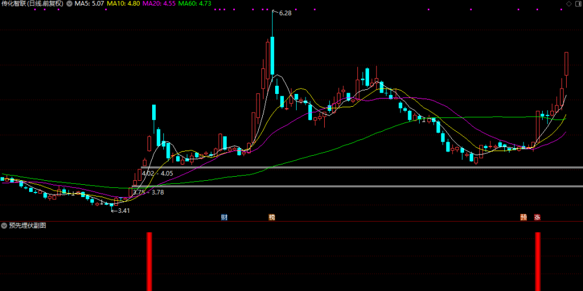583x291 pixels.
Task: Open the 涨 limit-up event marker
Action: click(537, 218)
